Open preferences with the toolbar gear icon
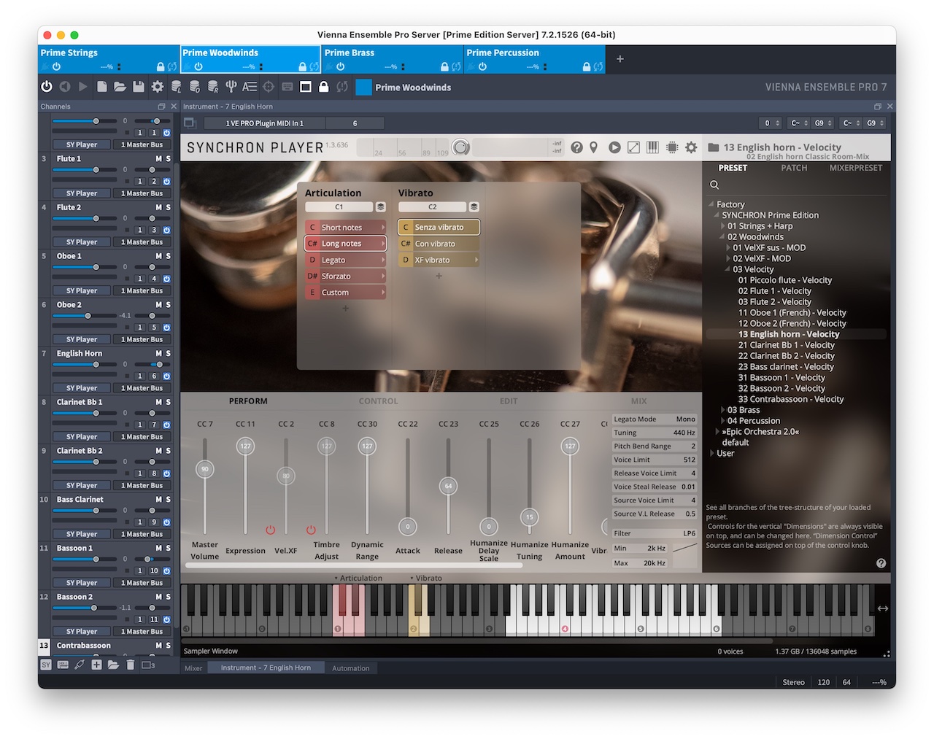This screenshot has width=934, height=739. [157, 87]
